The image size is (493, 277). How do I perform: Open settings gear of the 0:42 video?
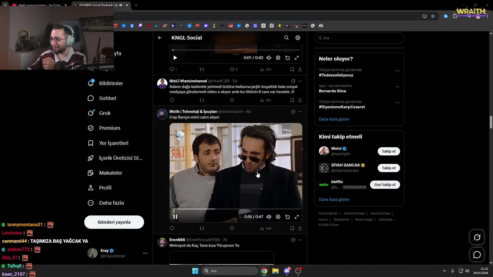click(x=278, y=58)
